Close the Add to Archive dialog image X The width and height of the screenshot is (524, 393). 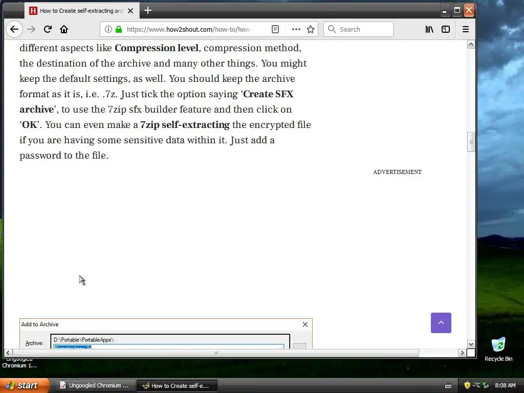click(305, 324)
